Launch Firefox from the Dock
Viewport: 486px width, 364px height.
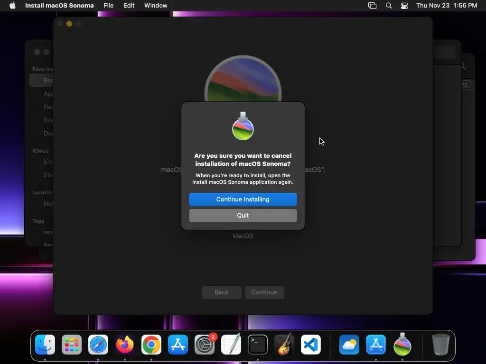[125, 345]
